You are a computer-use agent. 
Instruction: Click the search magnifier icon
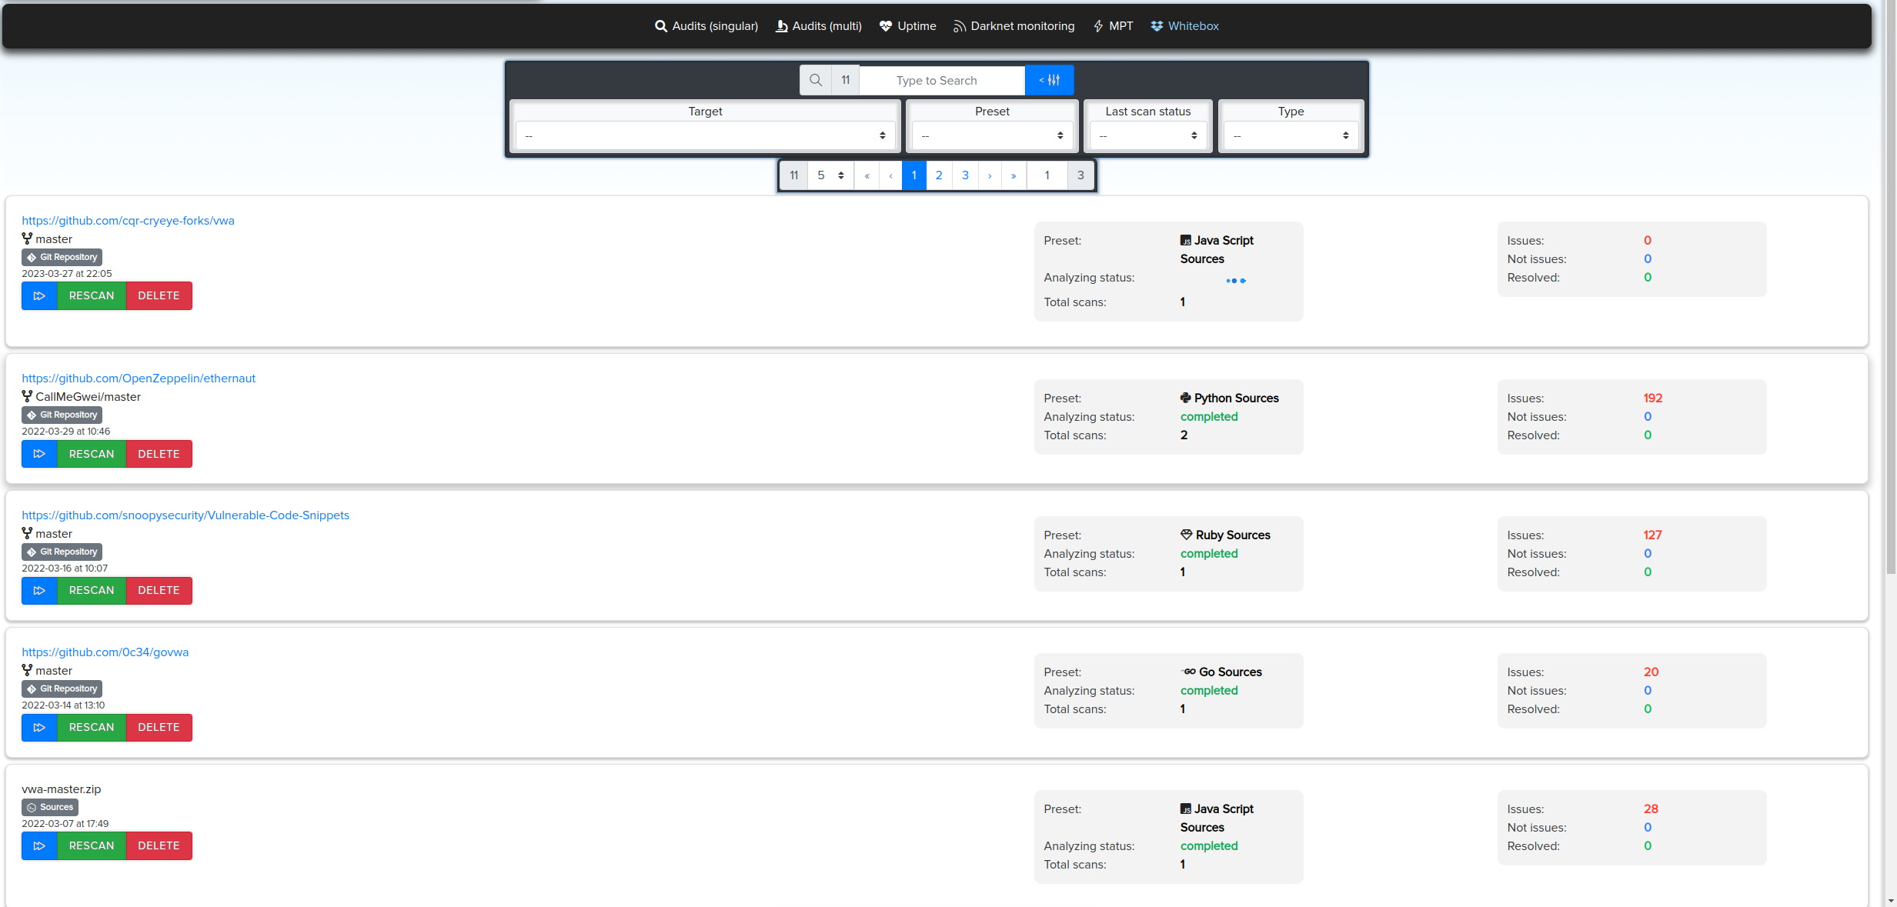[x=816, y=80]
